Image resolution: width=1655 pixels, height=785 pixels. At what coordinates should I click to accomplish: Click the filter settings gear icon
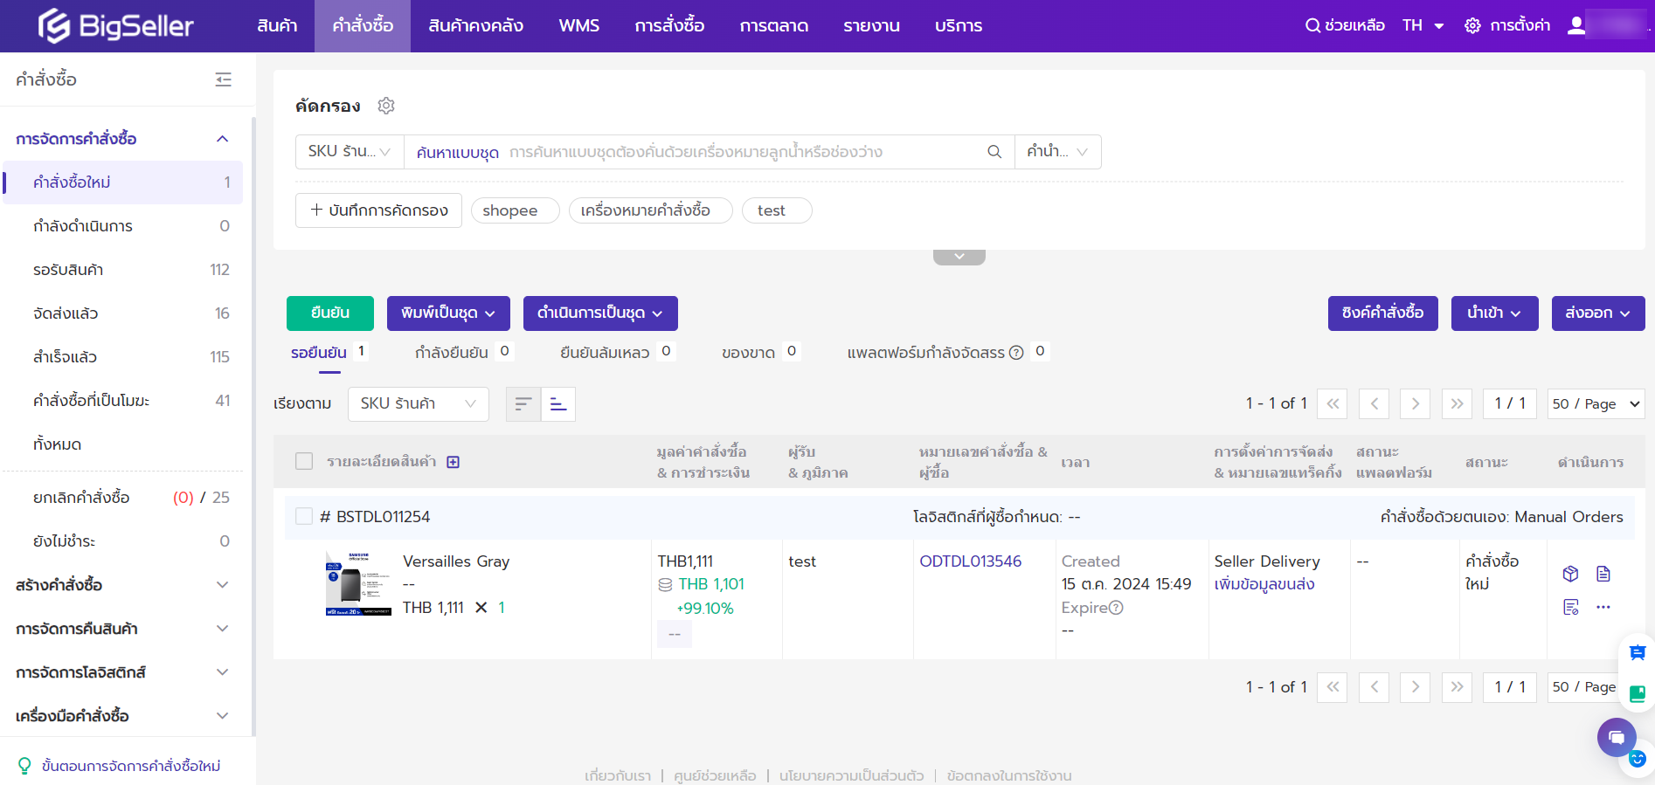coord(386,106)
